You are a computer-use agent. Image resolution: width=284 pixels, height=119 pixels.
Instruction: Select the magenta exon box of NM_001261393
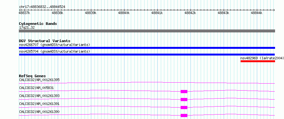click(x=184, y=100)
